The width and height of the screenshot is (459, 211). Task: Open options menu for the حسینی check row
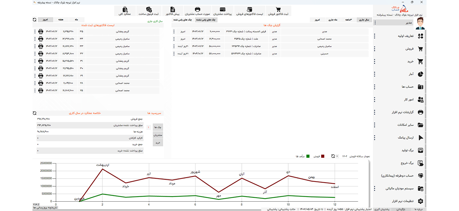pyautogui.click(x=174, y=54)
